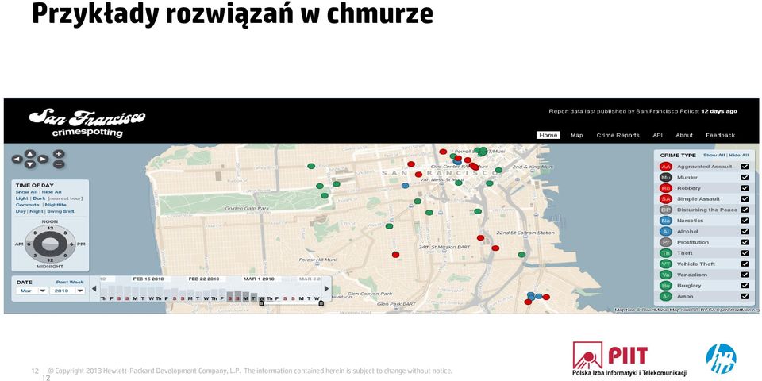The height and width of the screenshot is (381, 762).
Task: Open the Crime Reports tab
Action: pyautogui.click(x=618, y=135)
